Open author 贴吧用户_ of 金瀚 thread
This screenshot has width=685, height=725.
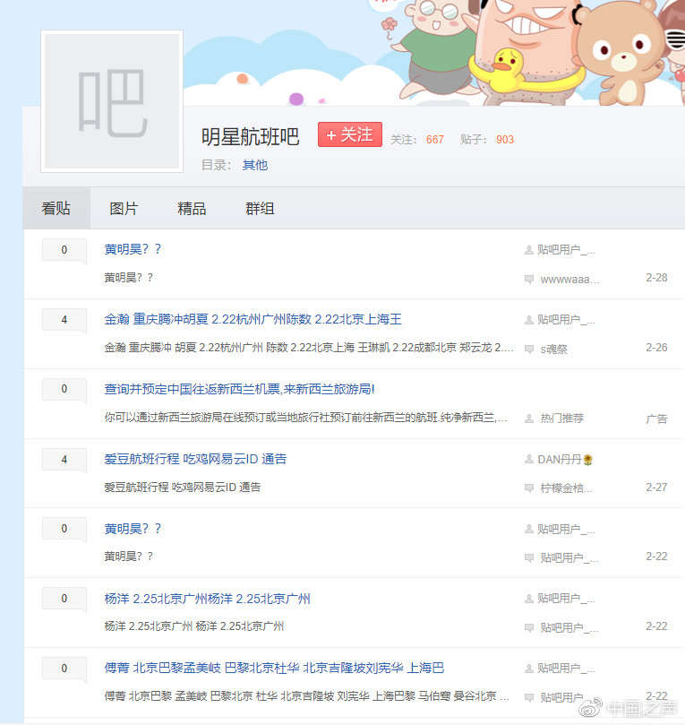click(566, 320)
